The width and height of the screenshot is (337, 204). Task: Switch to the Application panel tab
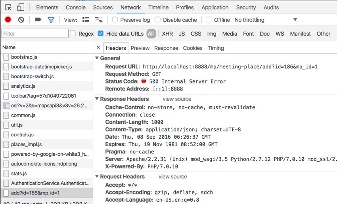215,8
